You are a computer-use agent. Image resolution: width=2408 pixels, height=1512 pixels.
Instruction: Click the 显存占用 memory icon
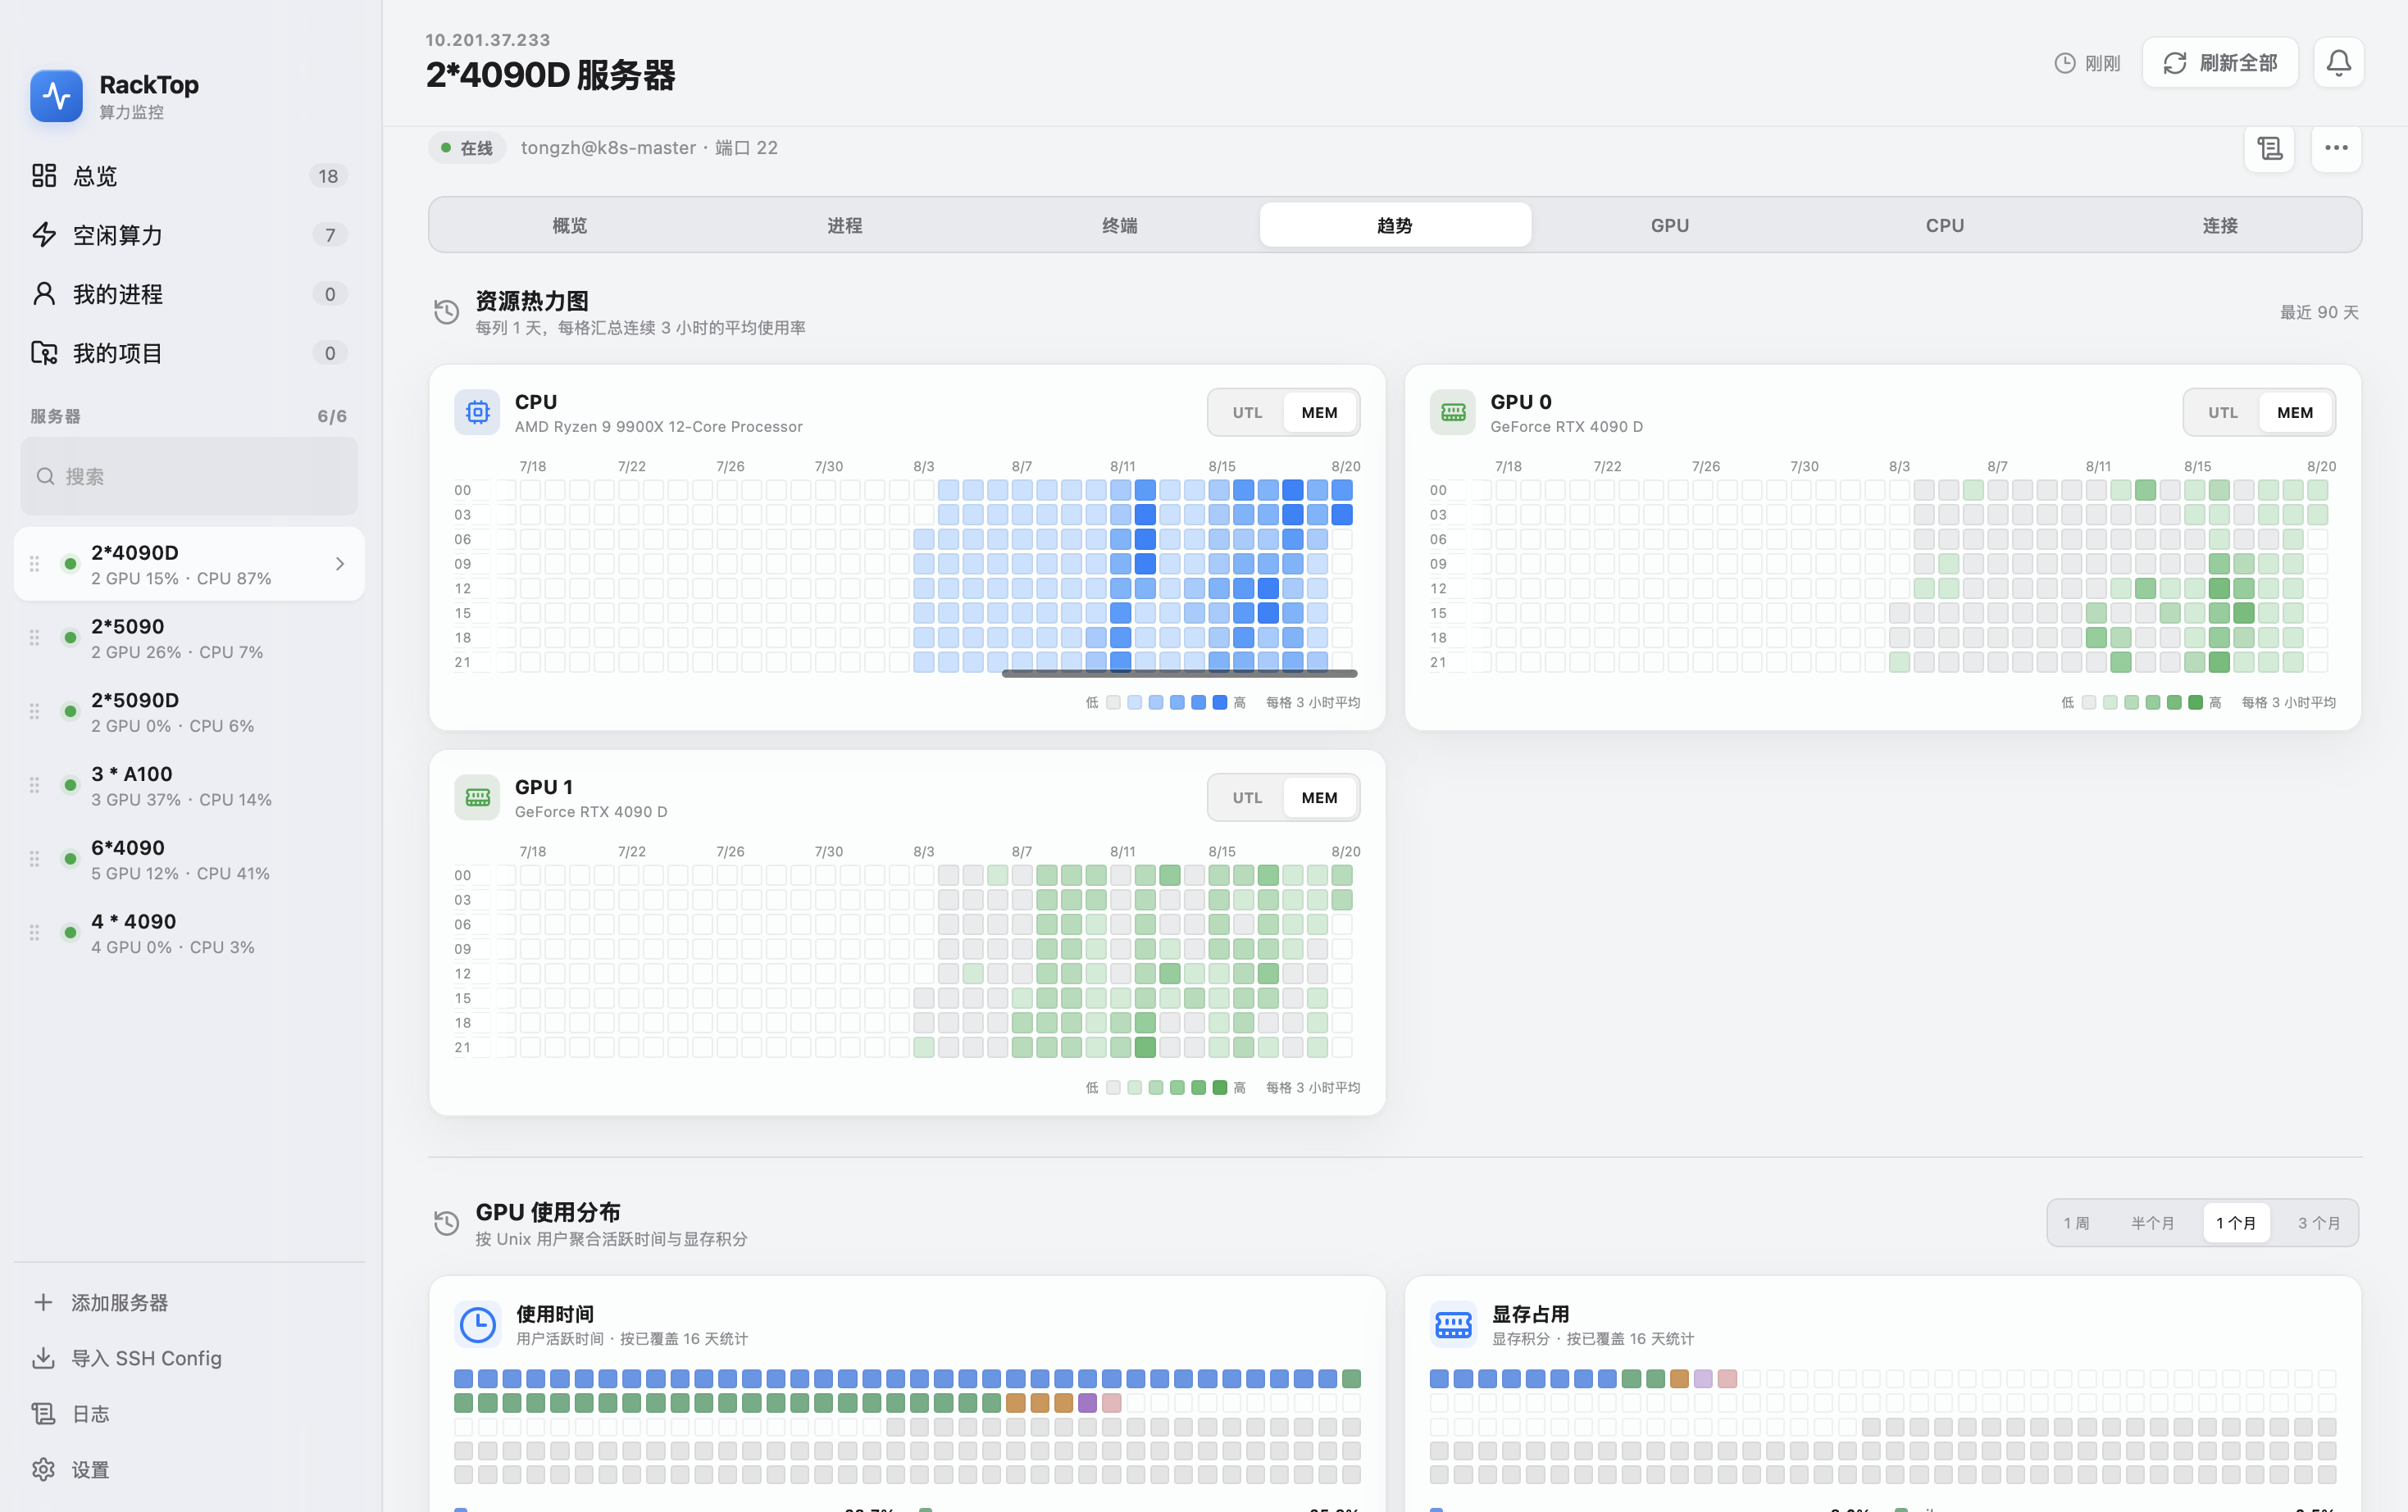[1453, 1325]
